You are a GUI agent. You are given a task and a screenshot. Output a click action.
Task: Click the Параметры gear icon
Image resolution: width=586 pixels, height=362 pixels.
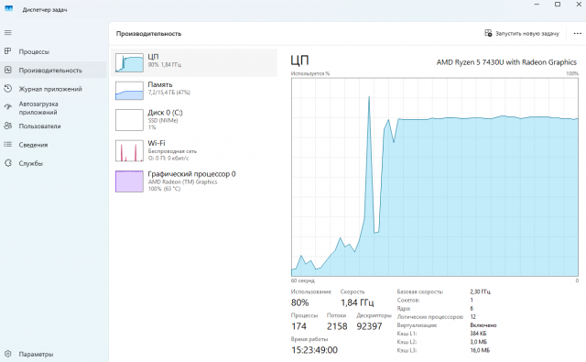(8, 354)
